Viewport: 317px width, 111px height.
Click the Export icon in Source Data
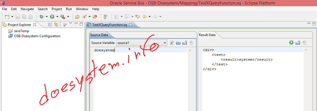tap(184, 43)
